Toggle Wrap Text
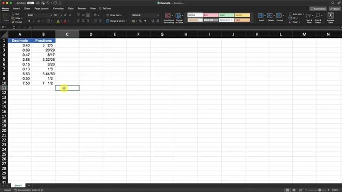342x192 pixels. (x=114, y=15)
